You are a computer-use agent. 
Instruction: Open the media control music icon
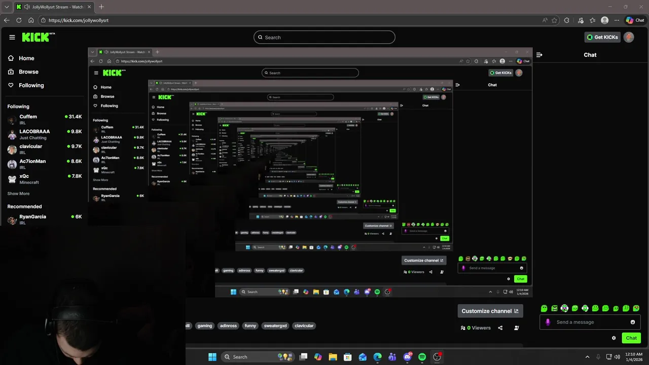click(581, 20)
